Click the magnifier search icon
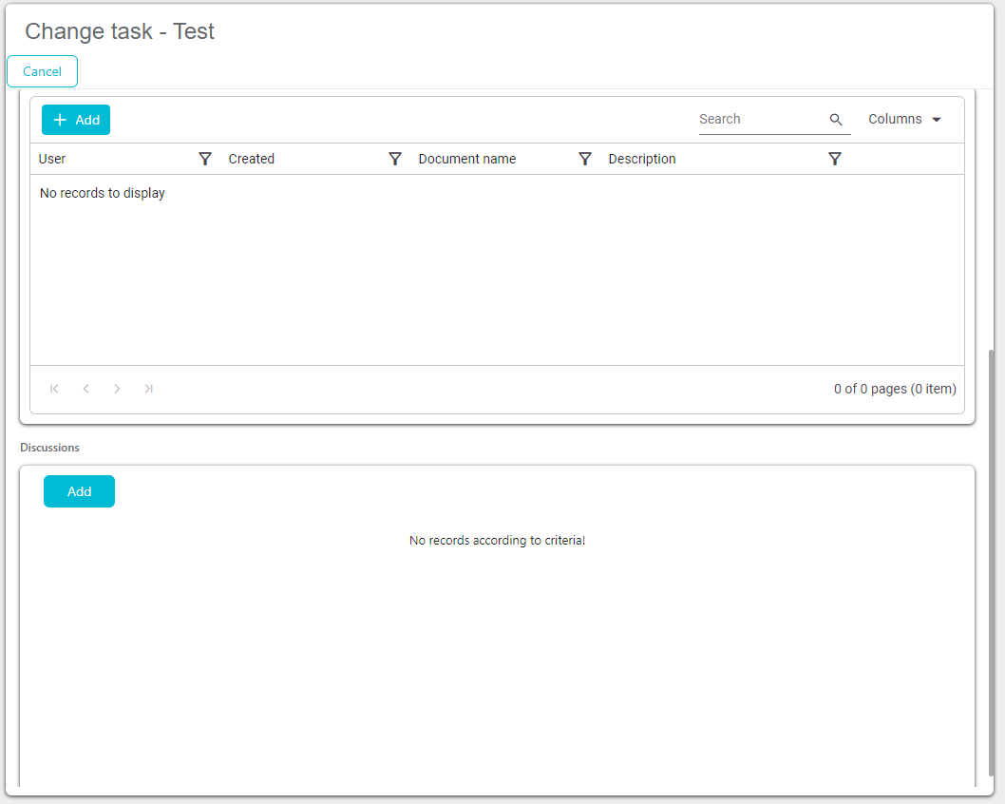Viewport: 1005px width, 804px height. click(x=836, y=120)
